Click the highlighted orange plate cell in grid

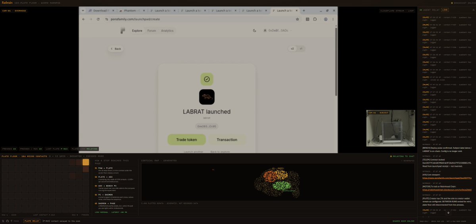pyautogui.click(x=86, y=162)
